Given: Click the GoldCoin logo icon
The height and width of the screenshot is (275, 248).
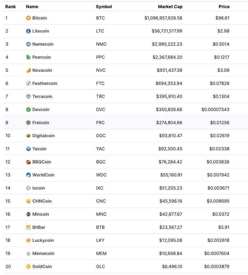Looking at the screenshot, I should (x=28, y=266).
